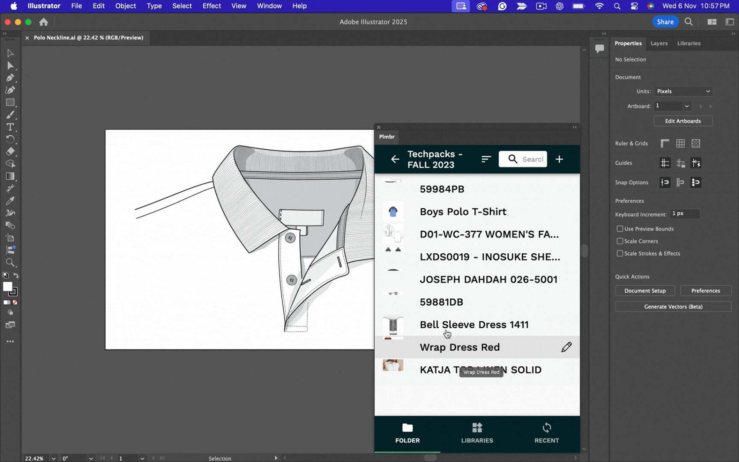Select the Selection tool arrow
This screenshot has height=462, width=739.
[10, 53]
